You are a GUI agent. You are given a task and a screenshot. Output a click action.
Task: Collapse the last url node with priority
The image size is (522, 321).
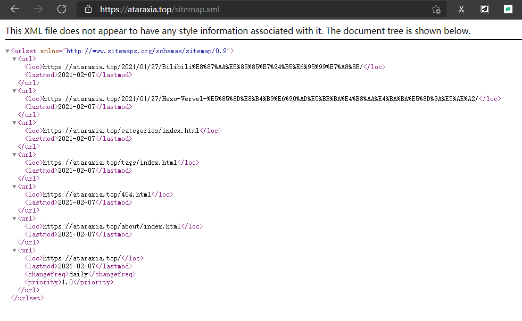click(14, 250)
